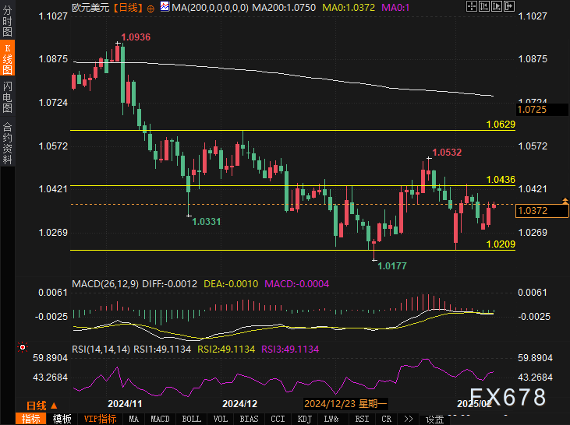Select the 指标 tab at the bottom

(31, 419)
